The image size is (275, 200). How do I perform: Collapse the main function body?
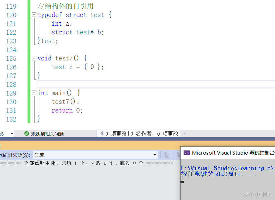33,93
